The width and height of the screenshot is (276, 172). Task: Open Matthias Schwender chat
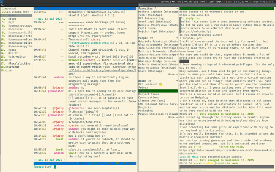(158, 51)
